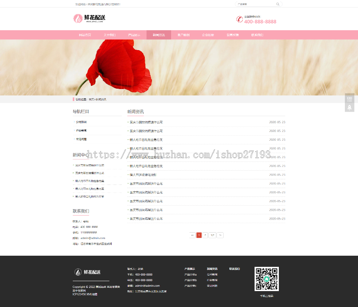Open the footer 产品展示 link
Image resolution: width=358 pixels, height=307 pixels.
[x=190, y=269]
